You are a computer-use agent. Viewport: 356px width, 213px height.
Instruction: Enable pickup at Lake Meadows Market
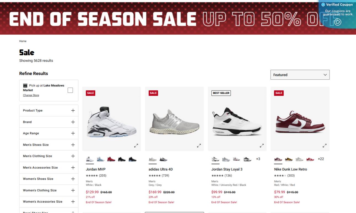tap(70, 90)
